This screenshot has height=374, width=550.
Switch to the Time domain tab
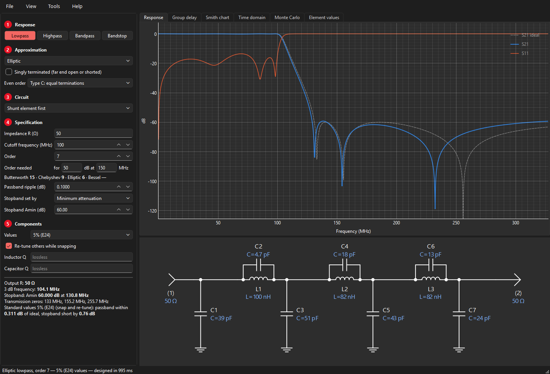(x=252, y=18)
